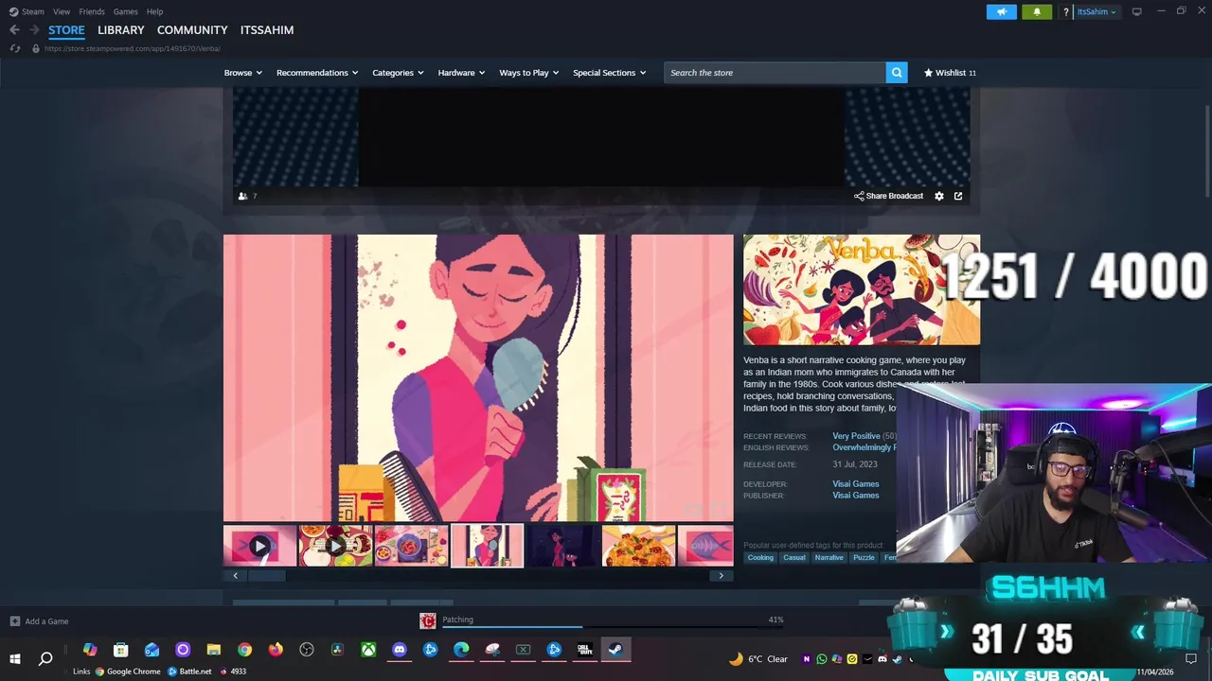Screen dimensions: 1212x681
Task: Expand the Special Sections dropdown
Action: point(609,73)
